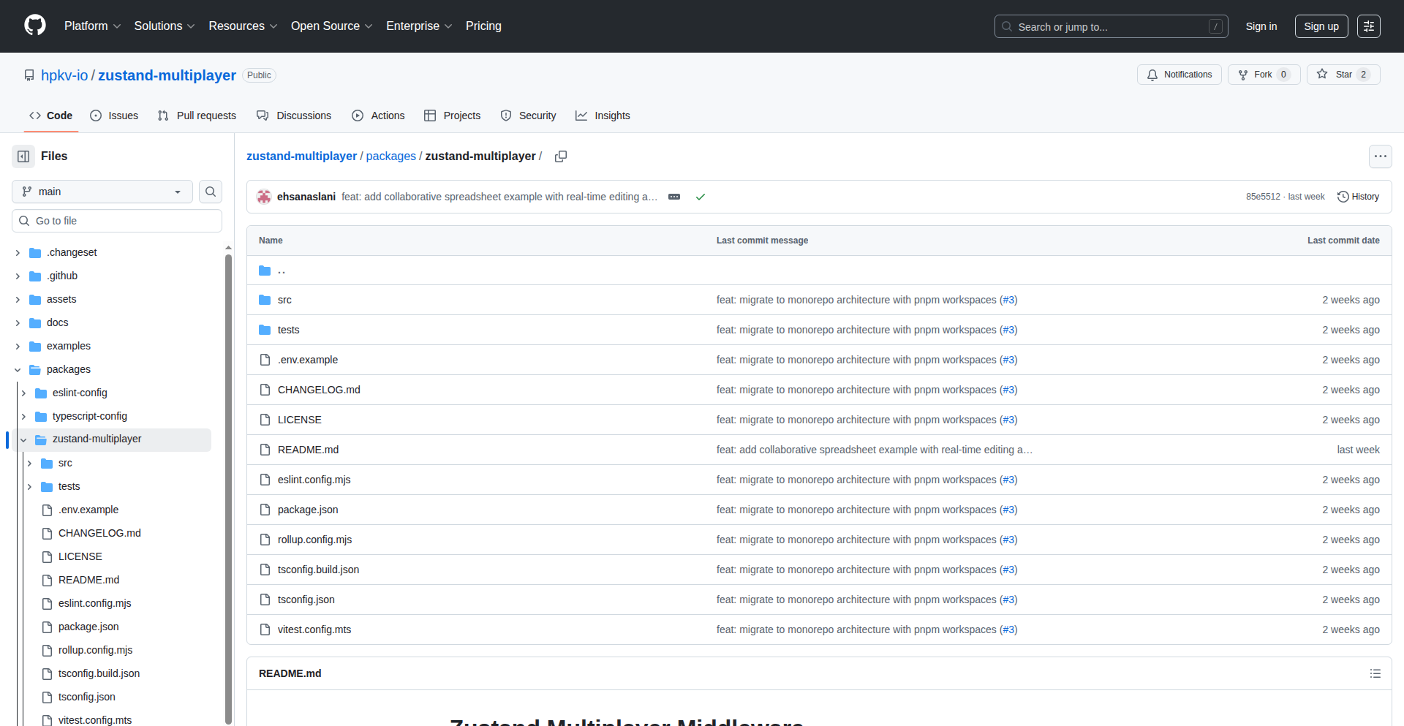Click the Sign up button
The height and width of the screenshot is (726, 1404).
click(1321, 26)
